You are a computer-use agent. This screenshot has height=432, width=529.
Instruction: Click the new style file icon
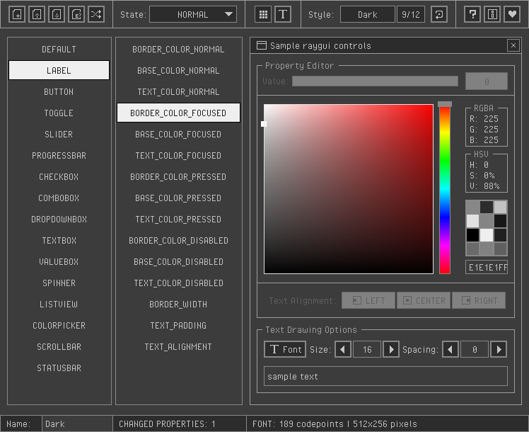pyautogui.click(x=18, y=14)
